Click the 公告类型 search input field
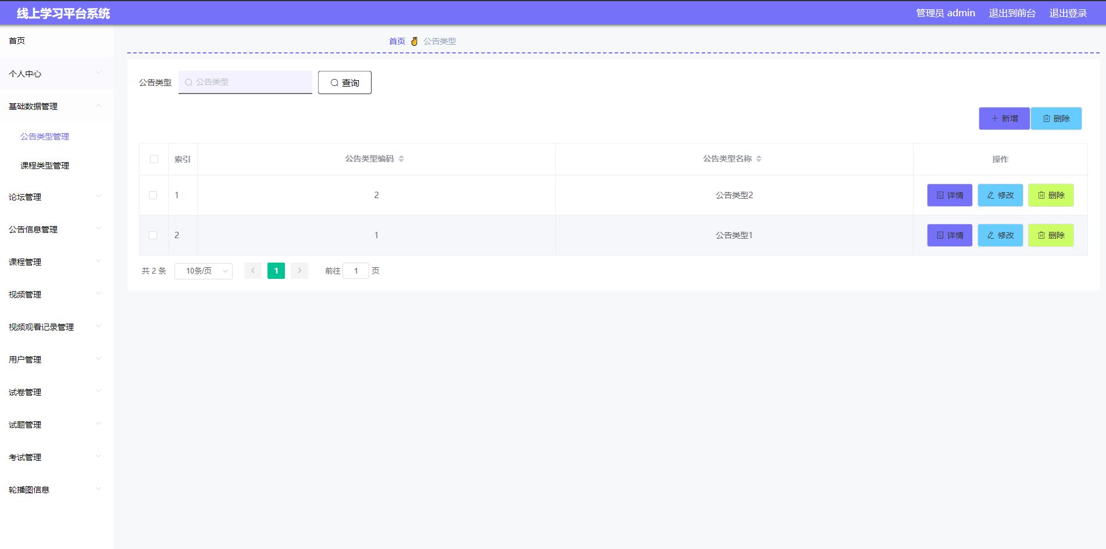 [245, 82]
